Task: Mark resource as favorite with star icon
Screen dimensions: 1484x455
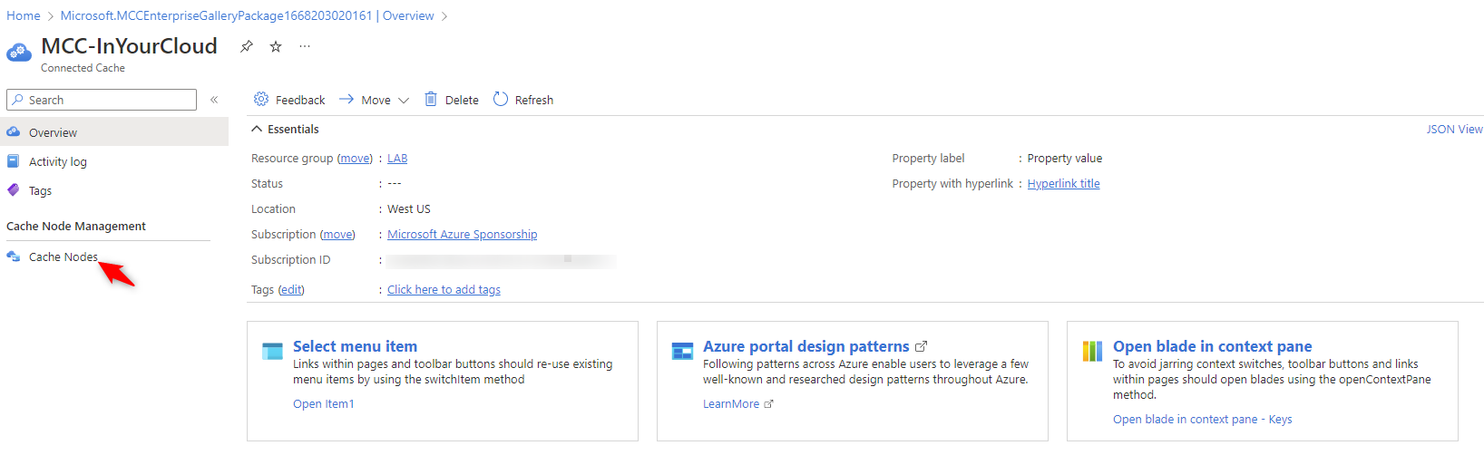Action: pos(276,46)
